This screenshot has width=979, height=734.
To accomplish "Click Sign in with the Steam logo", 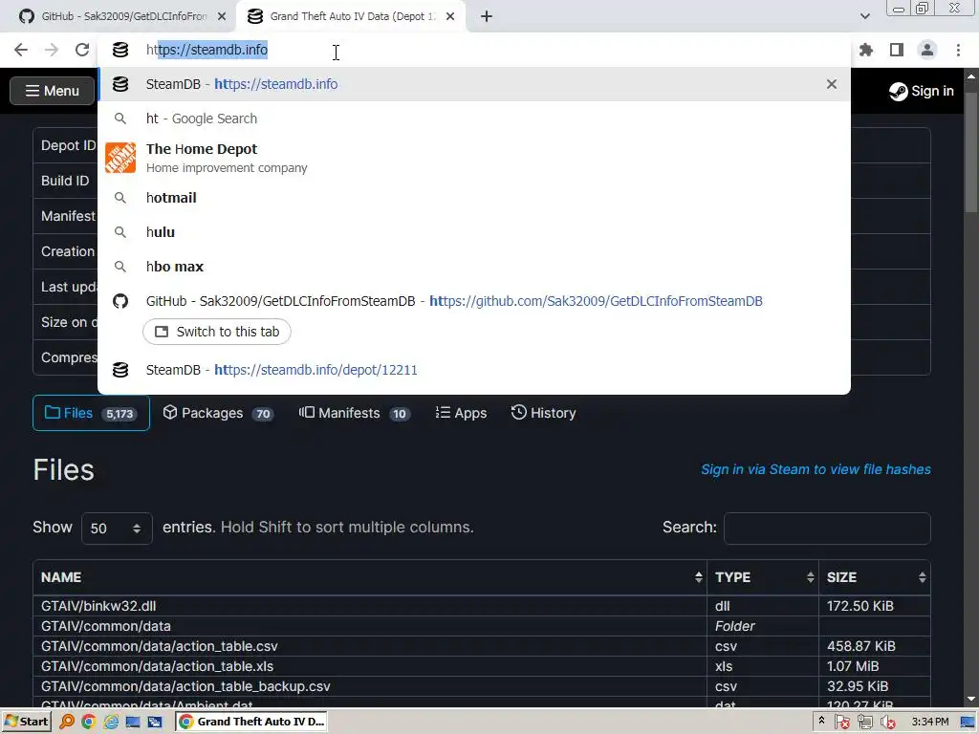I will [921, 91].
